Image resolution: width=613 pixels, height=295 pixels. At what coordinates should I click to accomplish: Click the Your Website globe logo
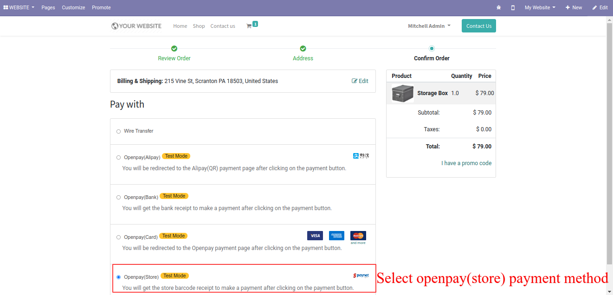(x=136, y=26)
